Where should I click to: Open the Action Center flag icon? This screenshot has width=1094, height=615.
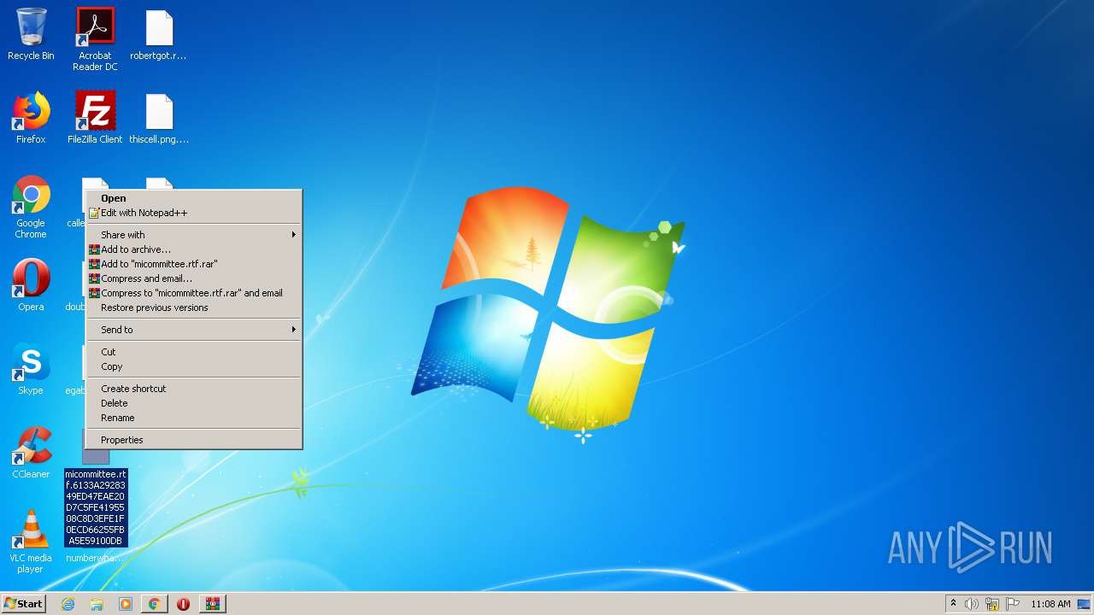(x=1013, y=604)
